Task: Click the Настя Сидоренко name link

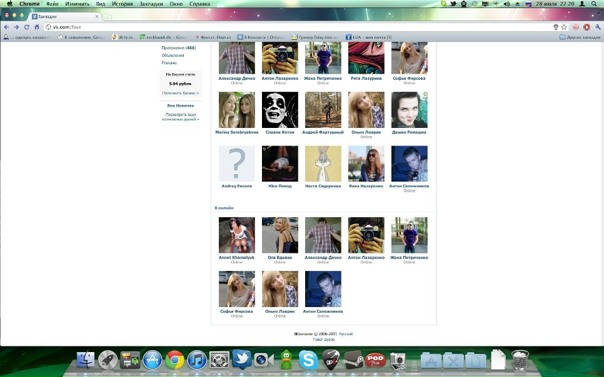Action: coord(323,186)
